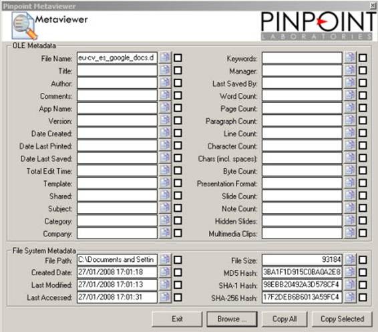The height and width of the screenshot is (332, 378).
Task: Select the File Size checkbox
Action: (363, 260)
